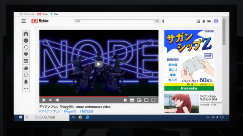Click the taskbar circle assistant icon
This screenshot has width=243, height=136.
pyautogui.click(x=73, y=117)
